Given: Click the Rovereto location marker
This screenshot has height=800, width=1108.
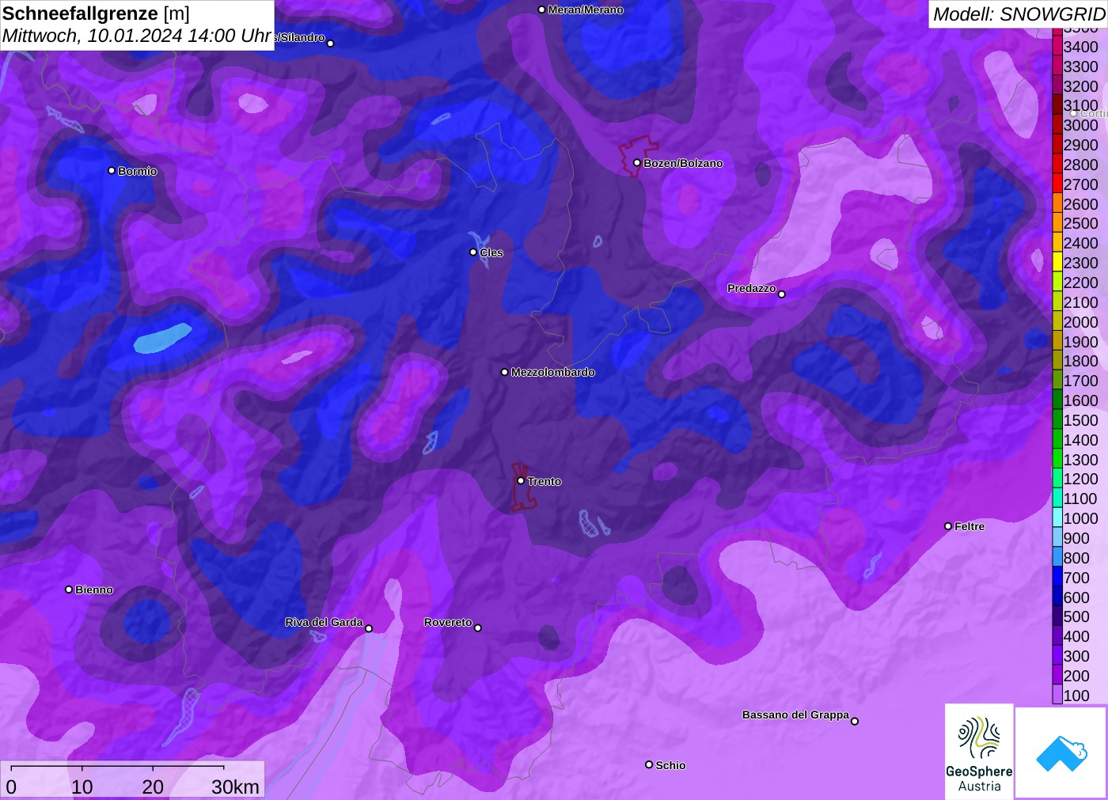Looking at the screenshot, I should coord(478,627).
